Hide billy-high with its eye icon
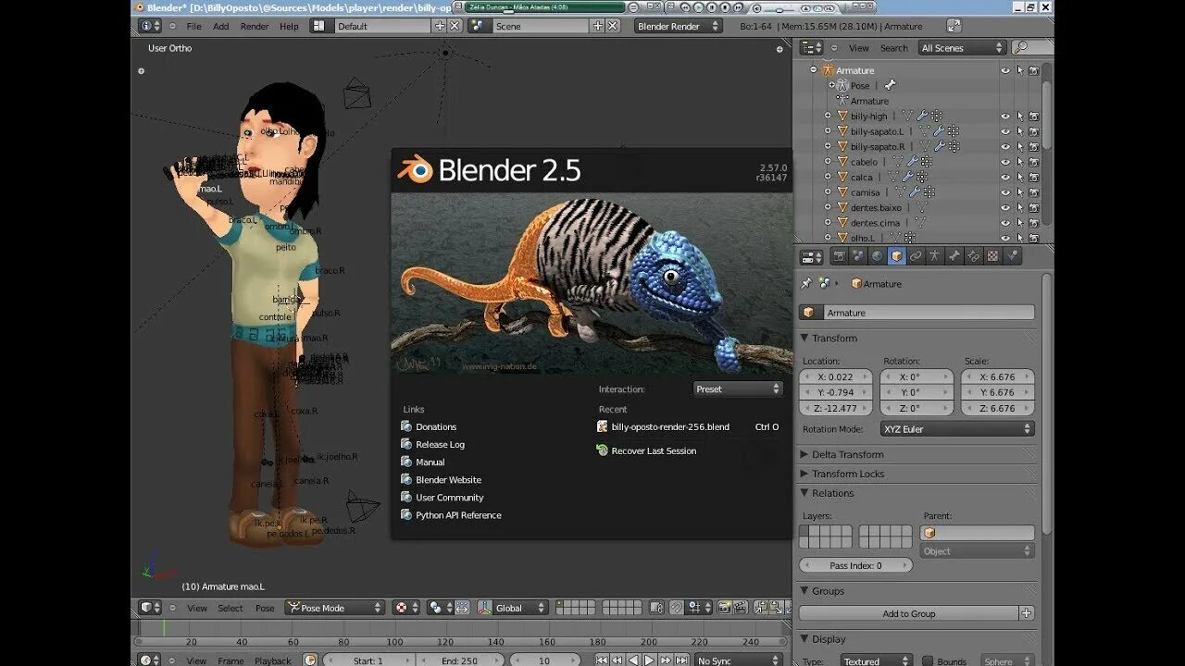1185x666 pixels. tap(1004, 117)
